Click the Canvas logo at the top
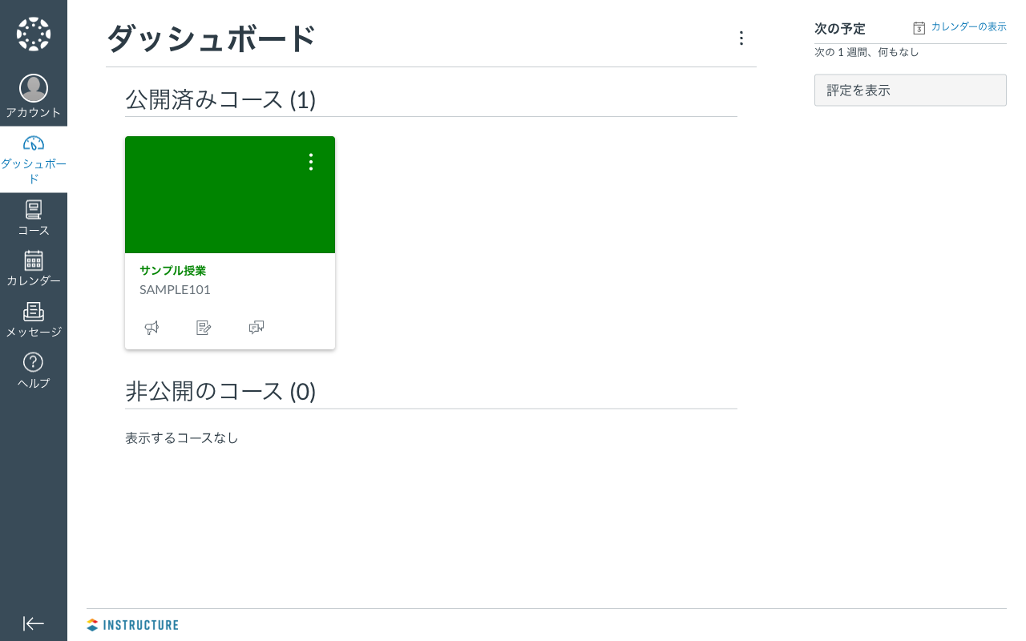Screen dimensions: 1026x641 click(33, 34)
